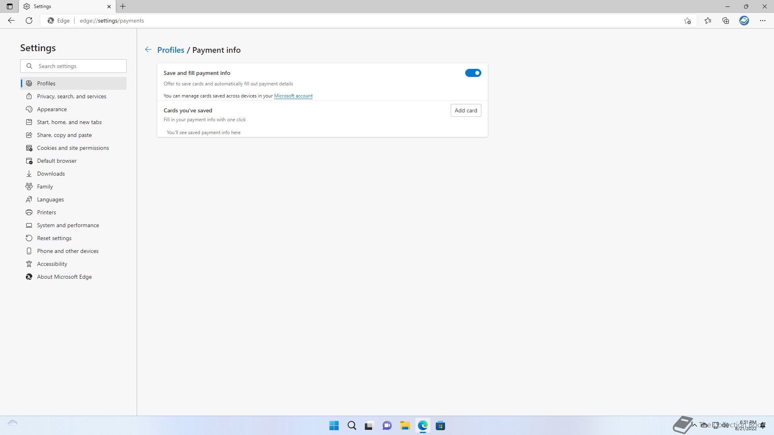Open Privacy, search, and services settings
774x435 pixels.
click(73, 96)
